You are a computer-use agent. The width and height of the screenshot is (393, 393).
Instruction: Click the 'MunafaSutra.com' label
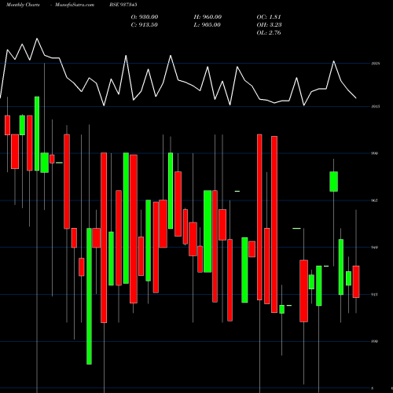pos(75,5)
